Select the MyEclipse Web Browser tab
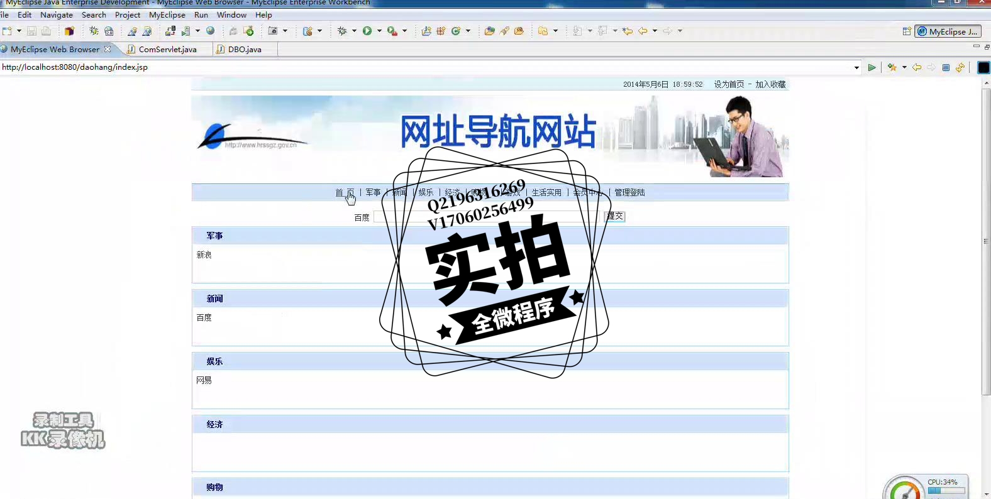Viewport: 991px width, 499px height. pos(55,49)
